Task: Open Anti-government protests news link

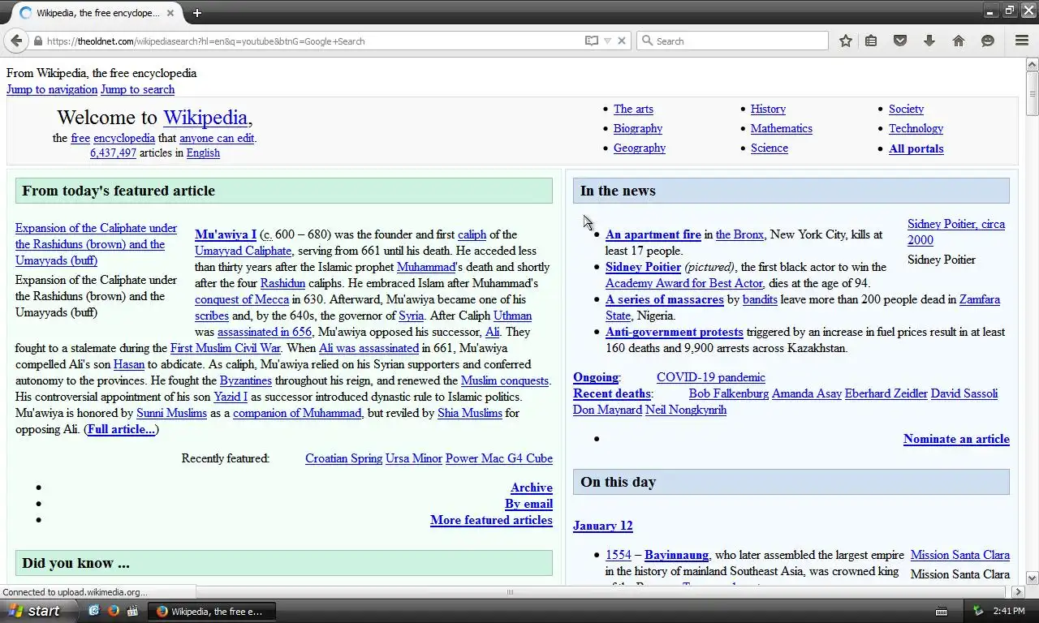Action: click(675, 332)
